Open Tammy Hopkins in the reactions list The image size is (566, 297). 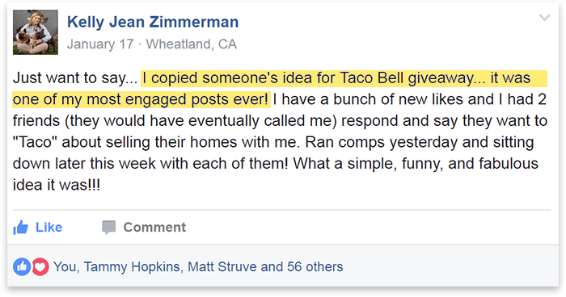coord(132,266)
